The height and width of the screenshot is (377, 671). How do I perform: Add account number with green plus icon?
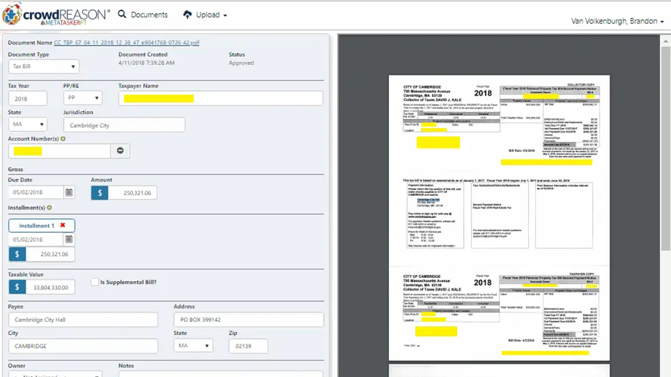63,139
